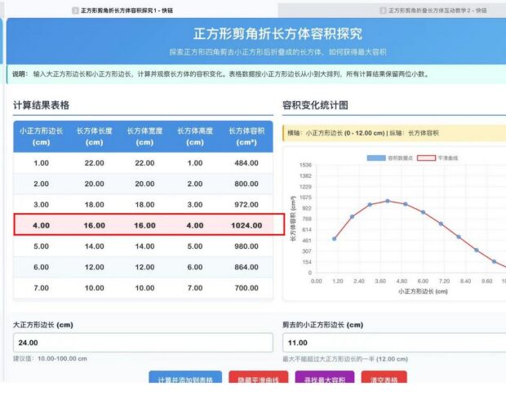
Task: Click the 大正方形边长 input field
Action: (x=142, y=343)
